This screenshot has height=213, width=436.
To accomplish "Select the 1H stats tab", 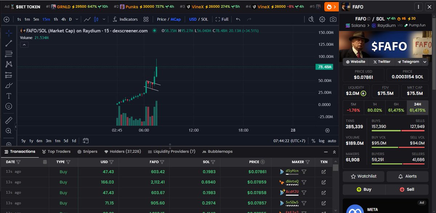I will pyautogui.click(x=375, y=107).
